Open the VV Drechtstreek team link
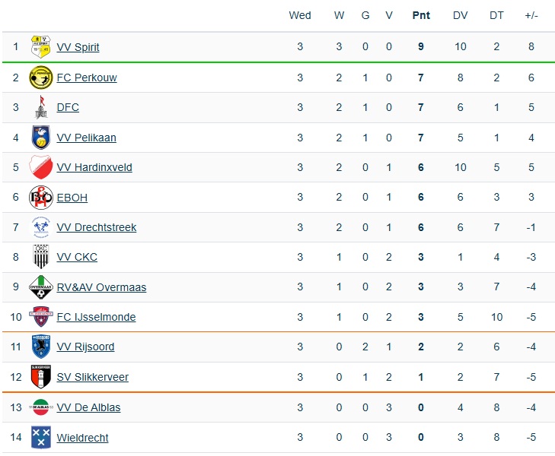 click(x=97, y=227)
